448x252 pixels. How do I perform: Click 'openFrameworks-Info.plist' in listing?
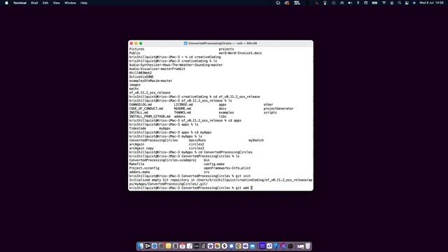tap(227, 168)
